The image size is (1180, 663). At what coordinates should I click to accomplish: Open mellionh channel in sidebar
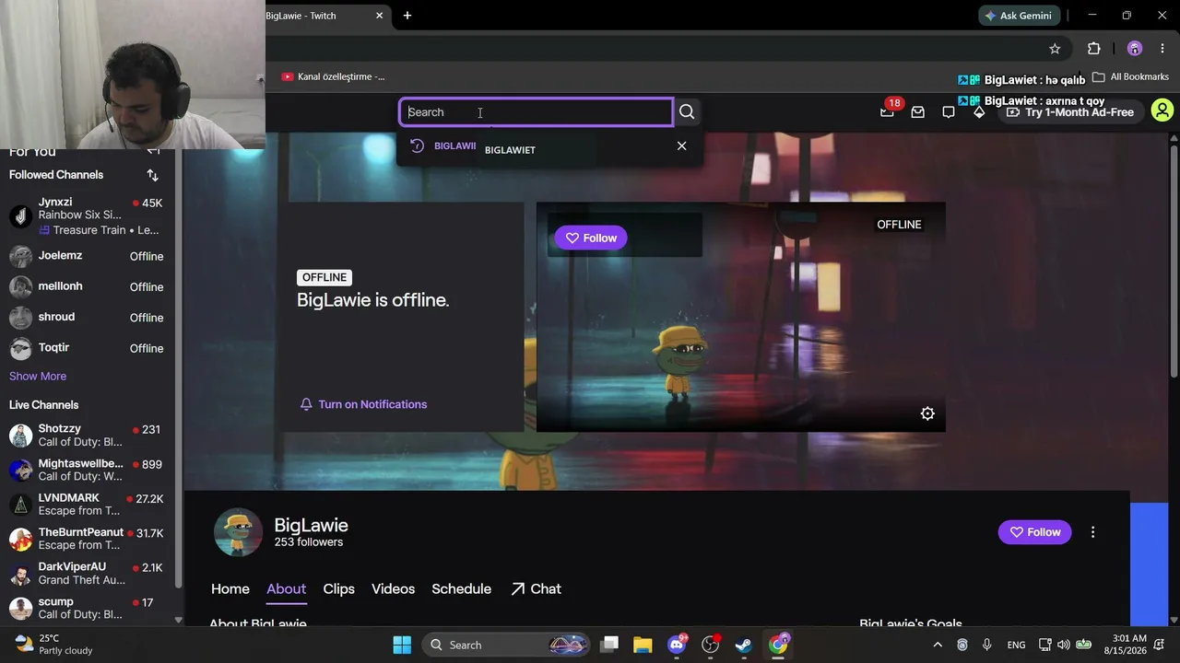tap(87, 286)
